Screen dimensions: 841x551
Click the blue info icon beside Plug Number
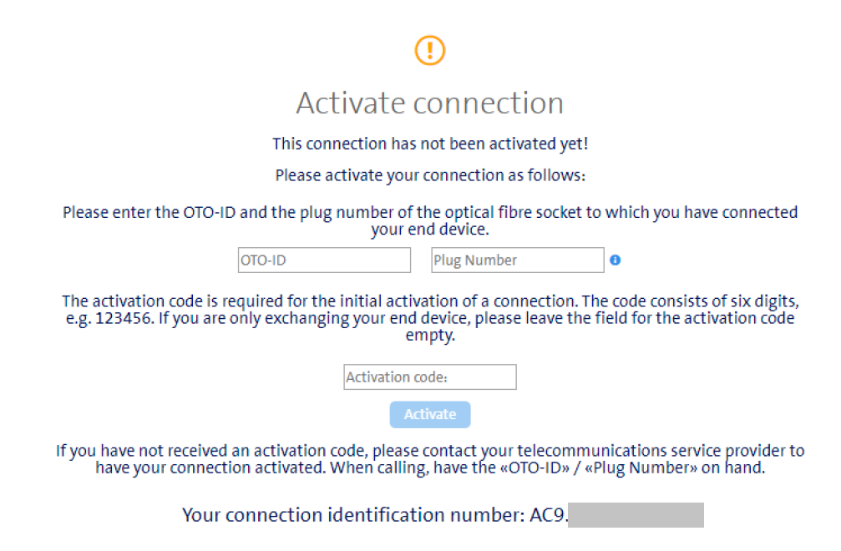[x=616, y=260]
